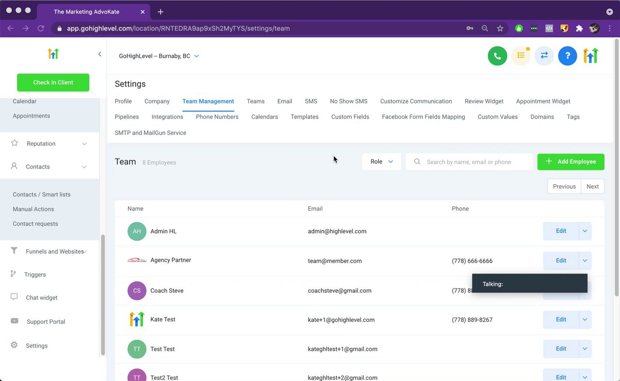Click the saved passwords key icon
This screenshot has height=381, width=620.
click(x=470, y=29)
